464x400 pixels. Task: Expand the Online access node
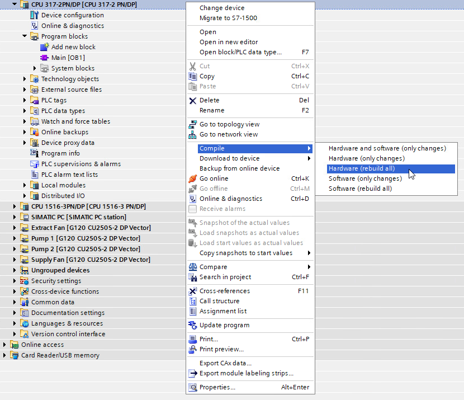4,345
